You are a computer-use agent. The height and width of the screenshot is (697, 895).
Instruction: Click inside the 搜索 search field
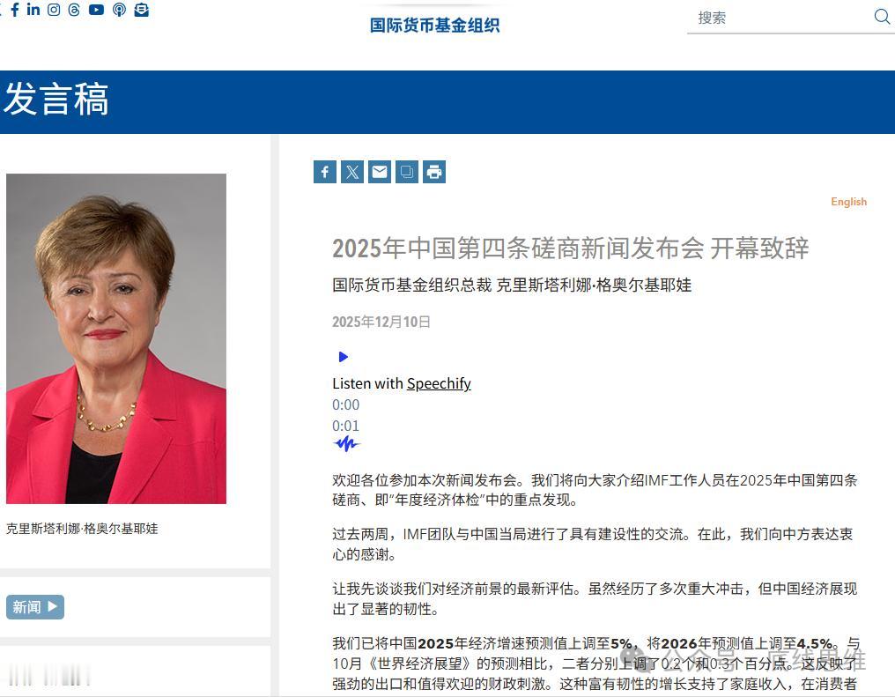[775, 17]
